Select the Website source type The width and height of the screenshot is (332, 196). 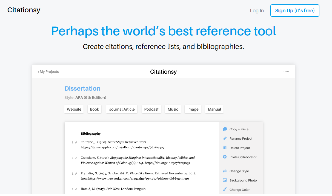click(74, 109)
